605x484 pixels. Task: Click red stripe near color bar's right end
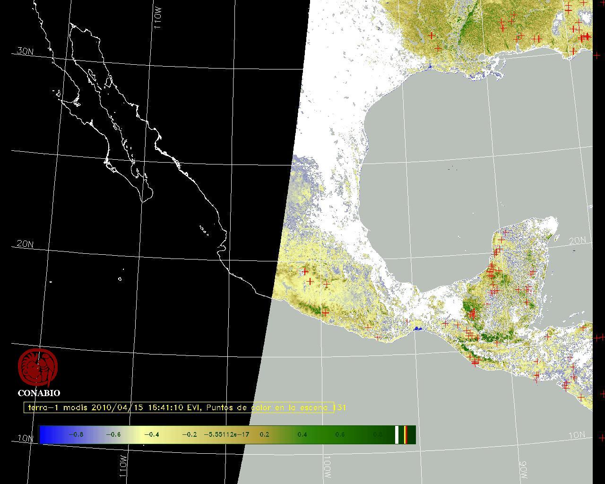pos(406,434)
